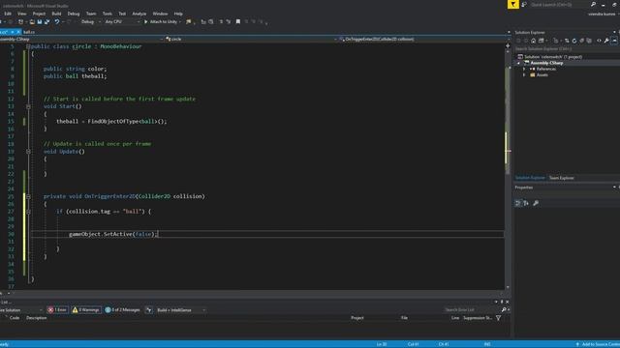This screenshot has width=620, height=348.
Task: Toggle Show All Files in Solution Explorer
Action: pos(589,41)
